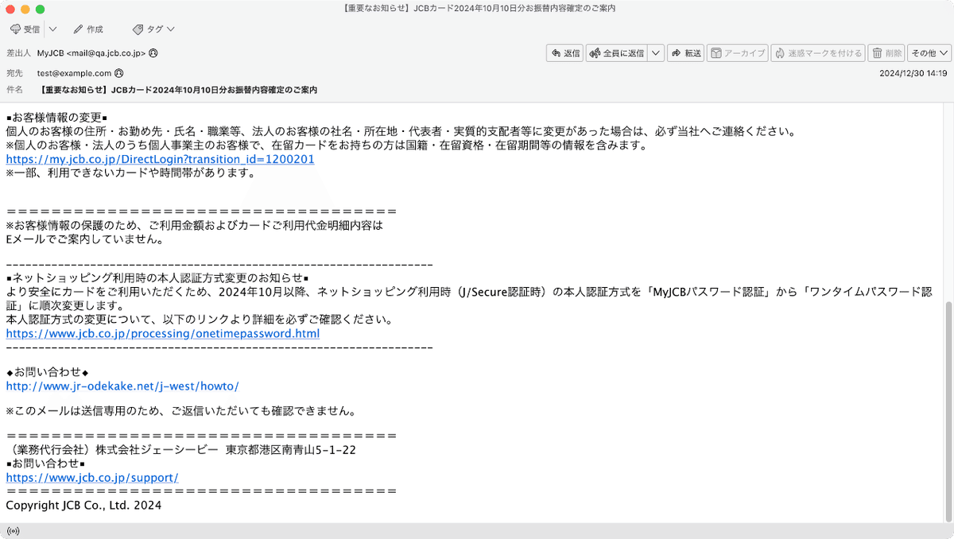Click the Copyright JCB Co., Ltd. 2024 text
Screen dimensions: 954x539
(83, 505)
